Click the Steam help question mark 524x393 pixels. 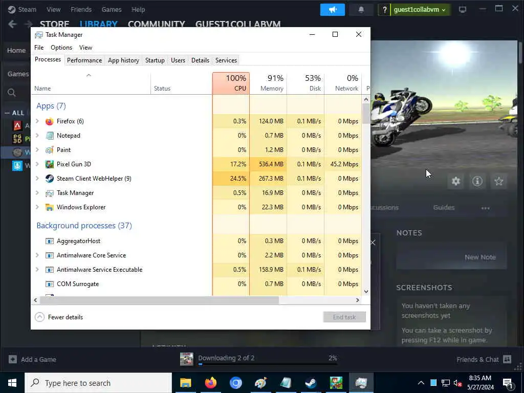(385, 10)
